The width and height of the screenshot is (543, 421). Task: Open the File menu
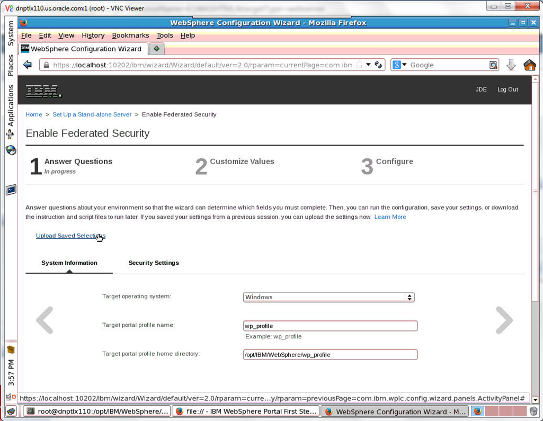[26, 35]
